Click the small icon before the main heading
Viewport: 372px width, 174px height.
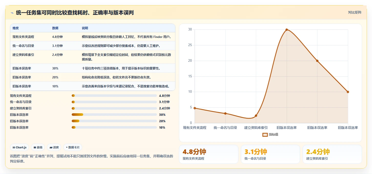pyautogui.click(x=12, y=13)
